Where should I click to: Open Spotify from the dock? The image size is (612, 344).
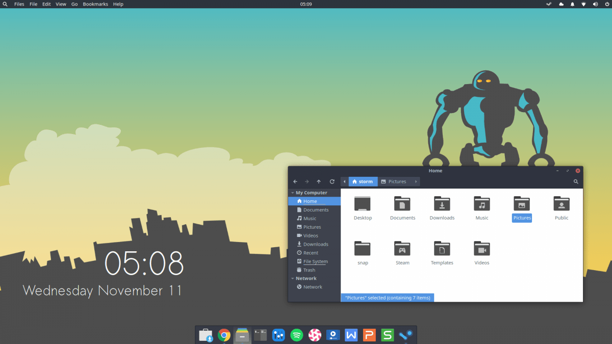pos(296,335)
